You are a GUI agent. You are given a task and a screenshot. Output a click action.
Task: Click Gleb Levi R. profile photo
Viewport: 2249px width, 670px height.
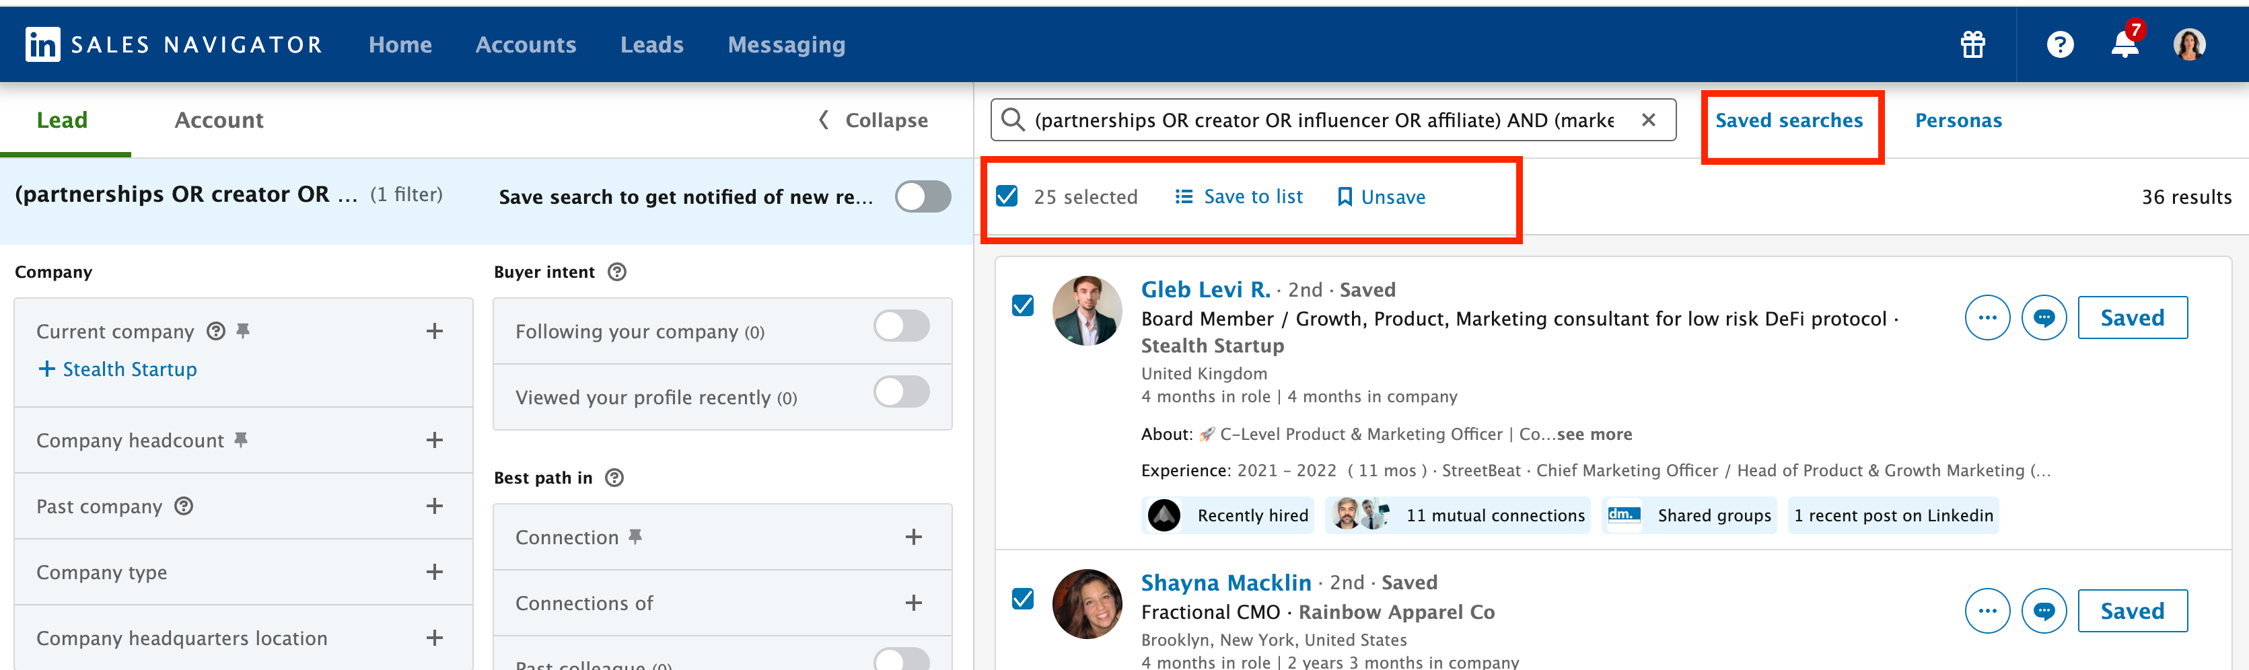point(1087,311)
